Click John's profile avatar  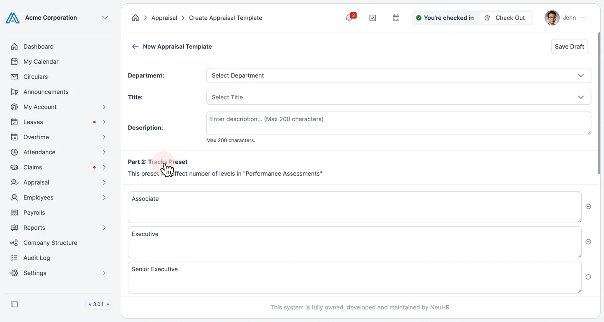point(552,18)
